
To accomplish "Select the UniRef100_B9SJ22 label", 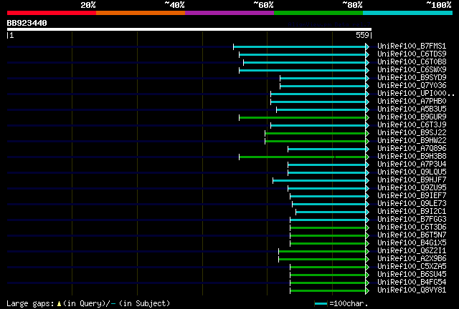I will (x=412, y=132).
